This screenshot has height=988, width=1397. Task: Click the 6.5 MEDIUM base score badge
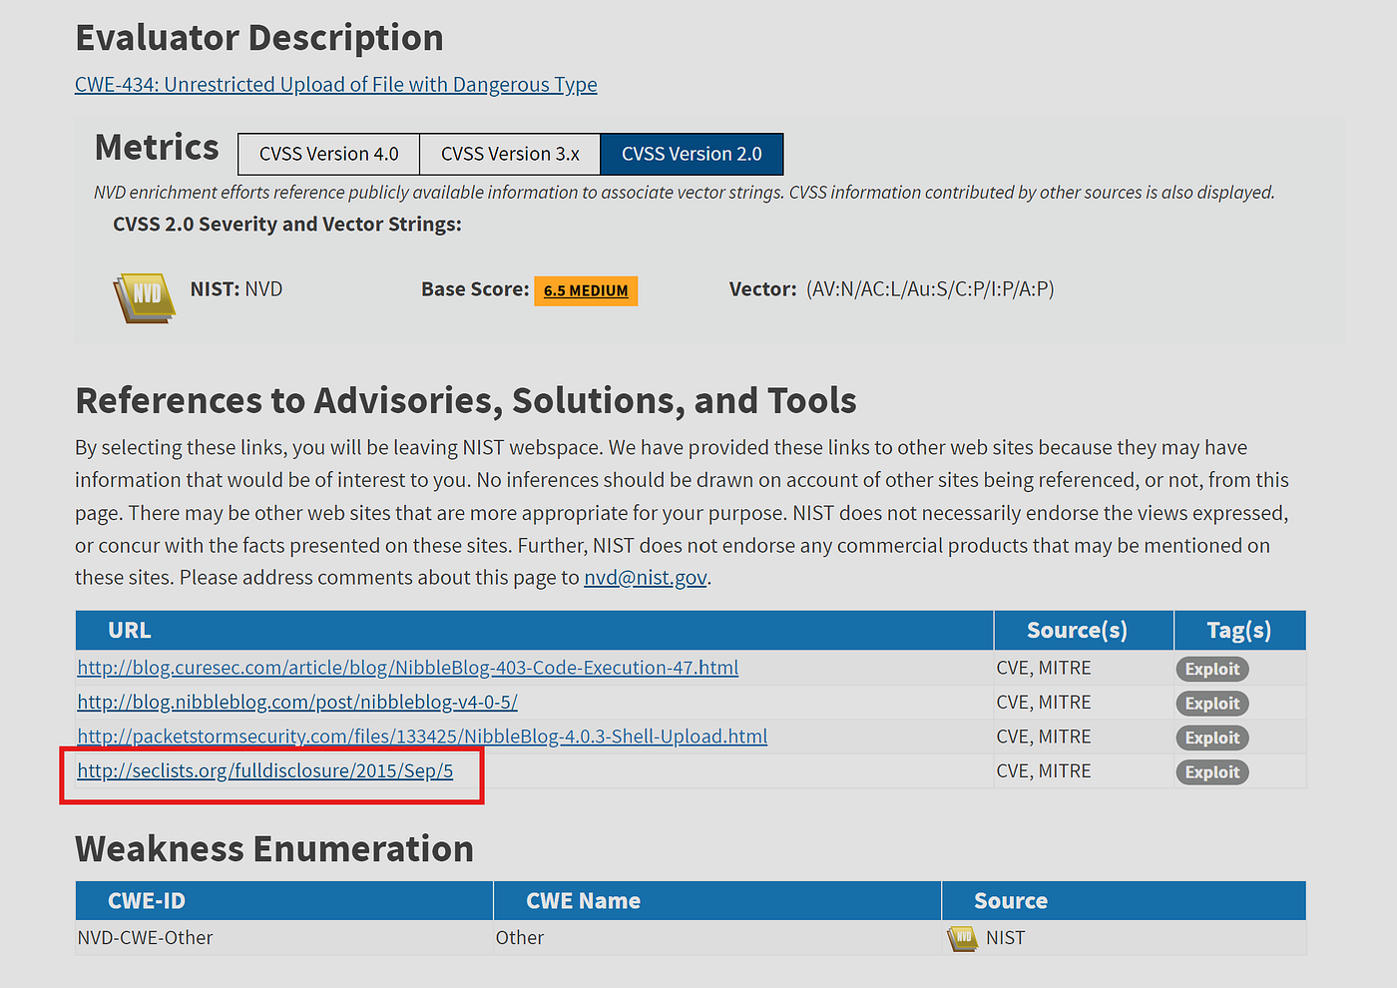[x=586, y=290]
